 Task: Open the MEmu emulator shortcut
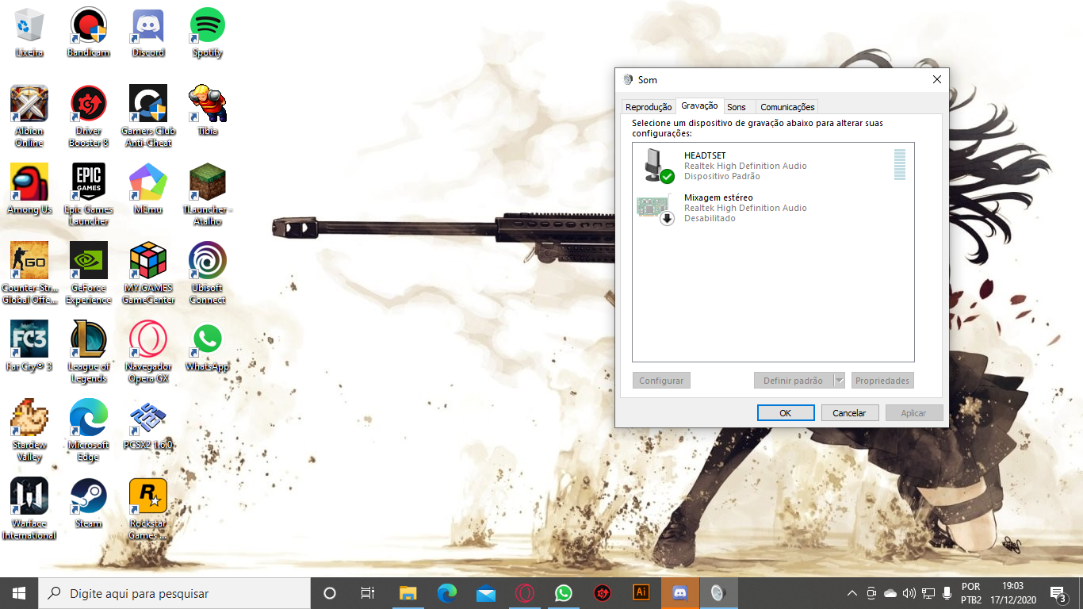[x=148, y=189]
